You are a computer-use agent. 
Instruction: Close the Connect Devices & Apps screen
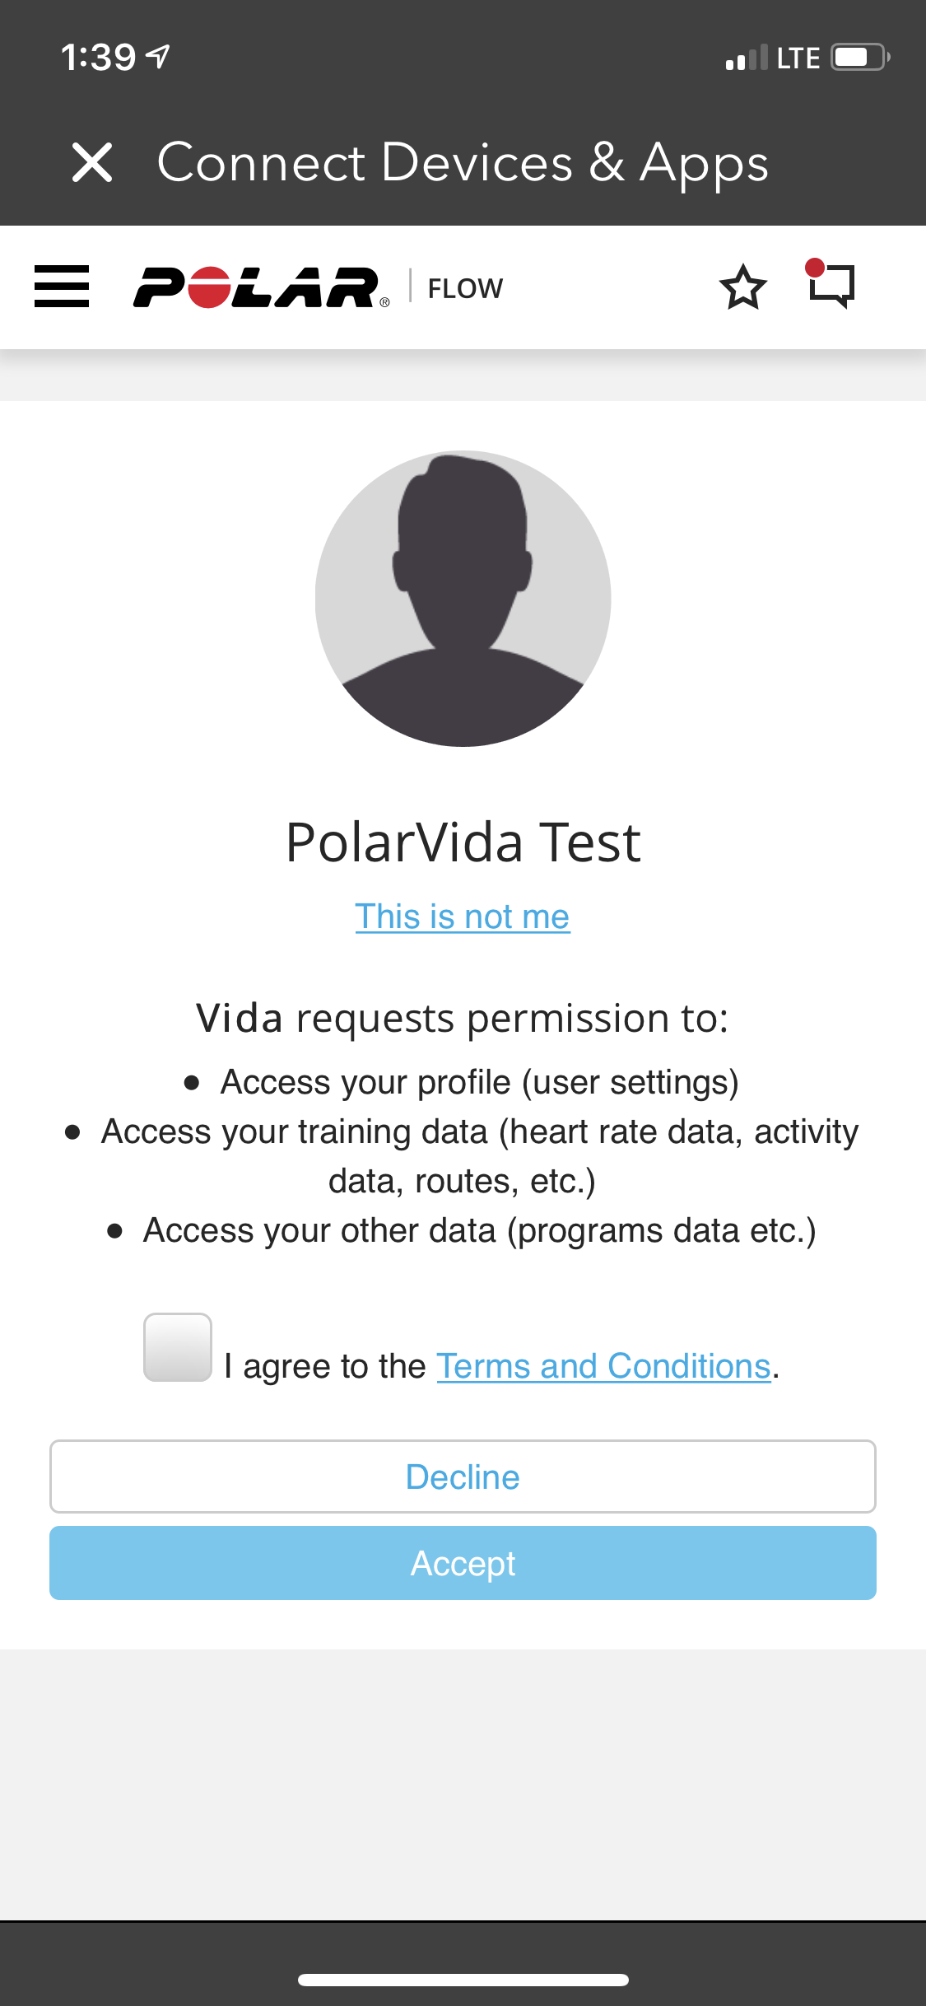(x=92, y=162)
